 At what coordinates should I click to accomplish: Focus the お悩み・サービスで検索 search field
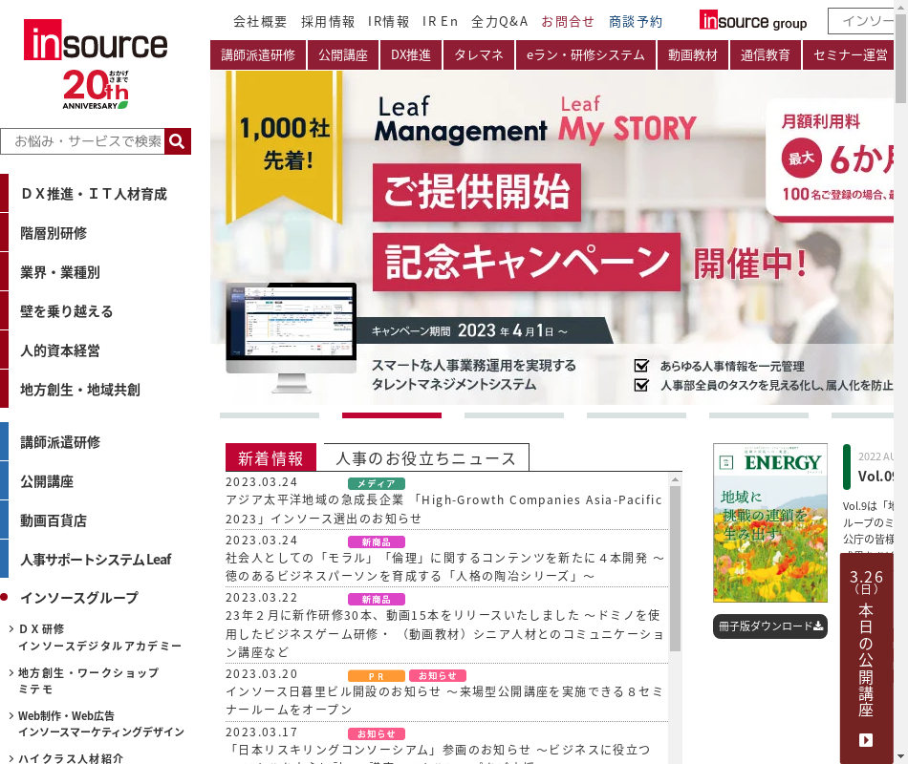(x=83, y=141)
